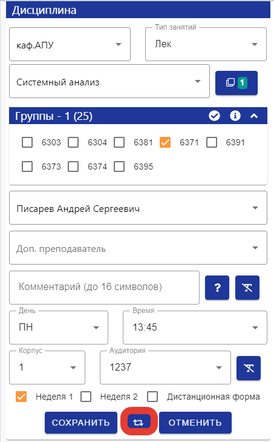Click the ОТМЕНИТЬ button
The image size is (274, 442).
195,423
